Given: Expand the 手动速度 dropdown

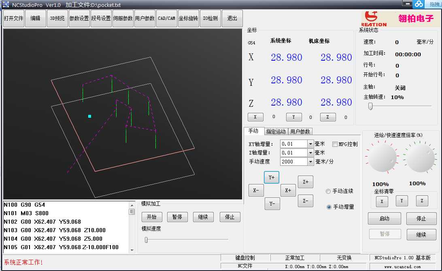Looking at the screenshot, I should (310, 162).
